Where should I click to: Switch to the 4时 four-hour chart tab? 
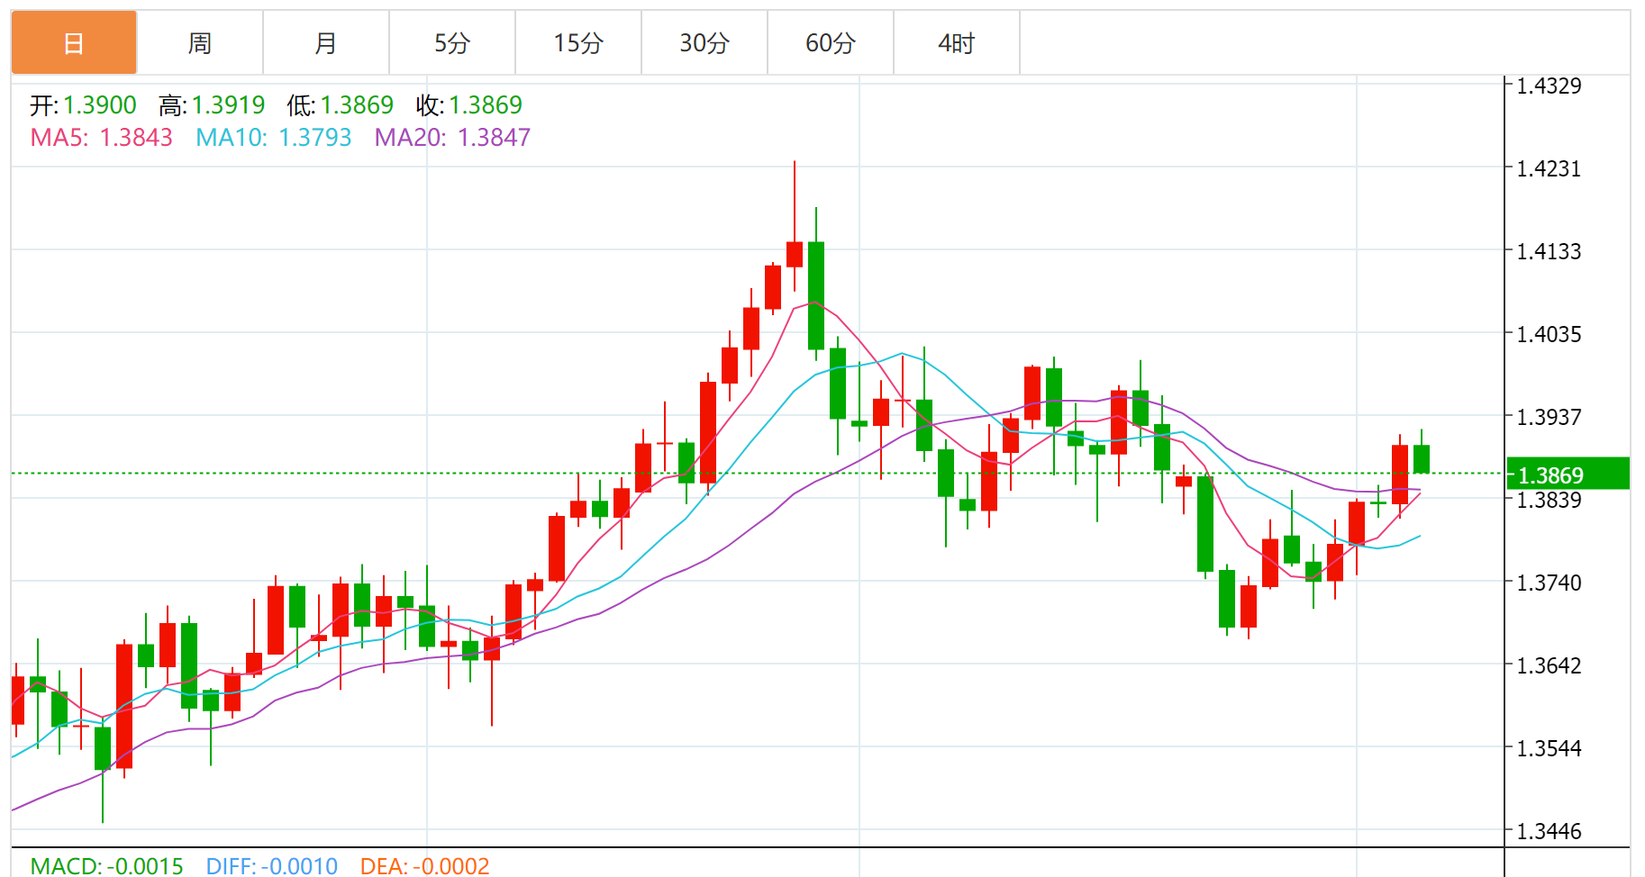(957, 42)
